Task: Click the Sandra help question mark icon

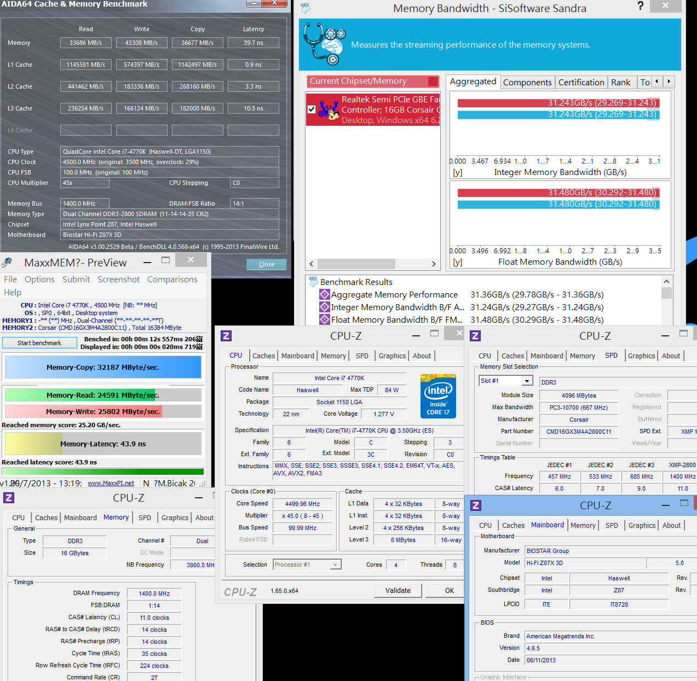Action: [640, 6]
